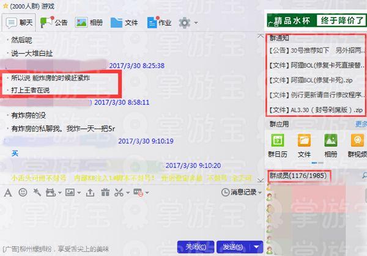Open the AL3.30（封号剁屌版）.zip file notice
This screenshot has height=256, width=367.
pyautogui.click(x=316, y=110)
